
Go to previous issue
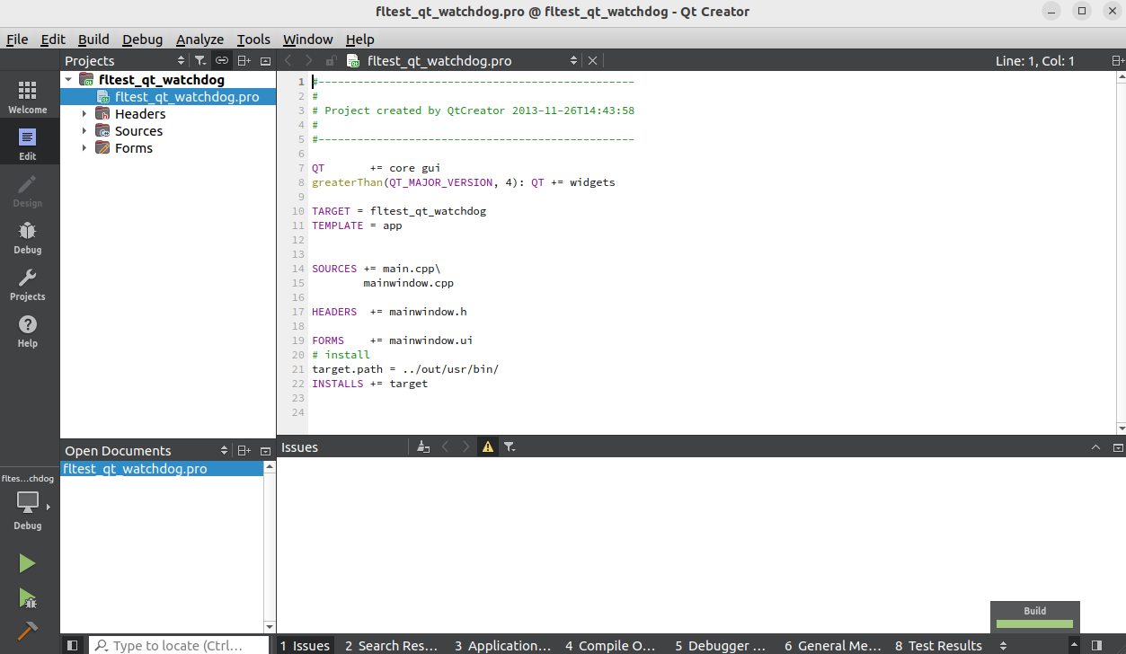click(x=445, y=446)
